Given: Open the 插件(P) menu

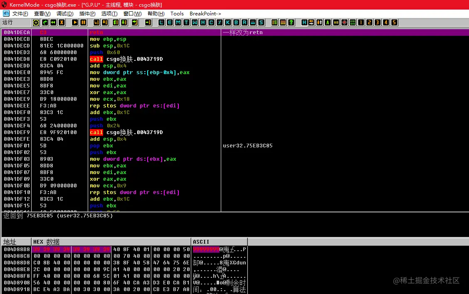Looking at the screenshot, I should [87, 14].
